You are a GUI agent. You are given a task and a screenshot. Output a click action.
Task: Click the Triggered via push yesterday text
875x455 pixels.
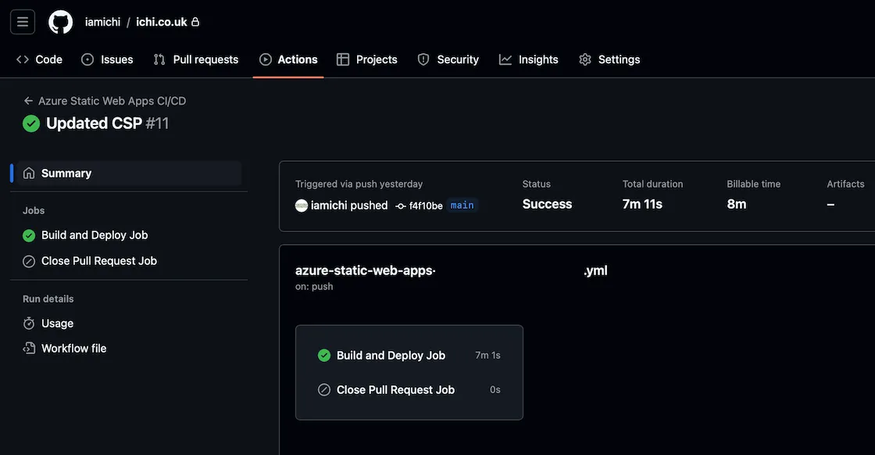click(359, 185)
